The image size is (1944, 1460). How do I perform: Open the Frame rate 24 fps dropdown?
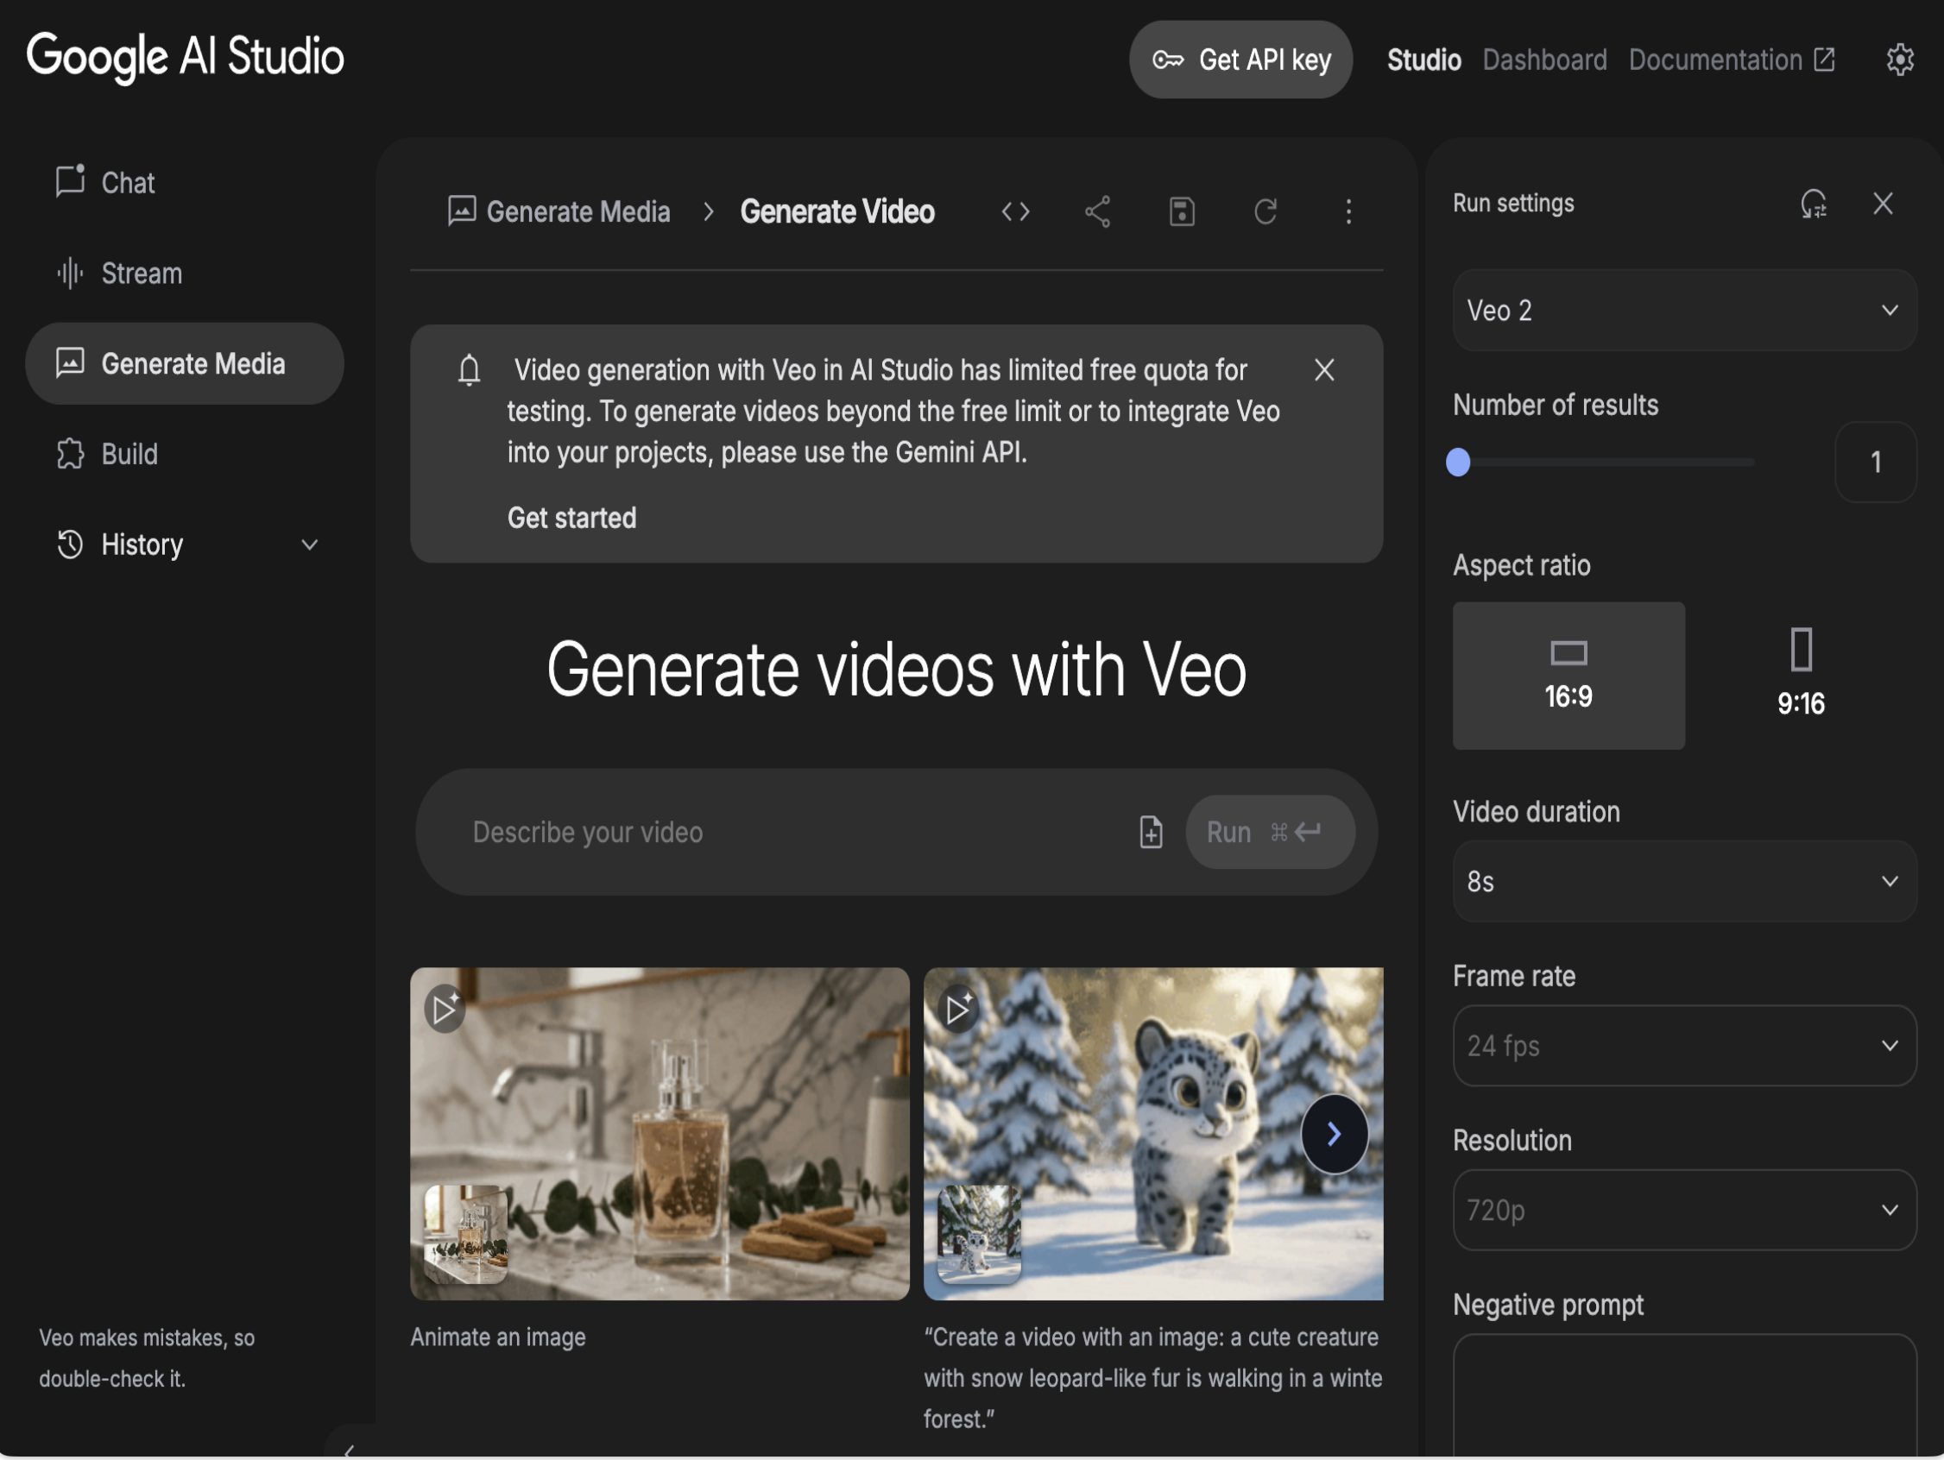pos(1684,1045)
